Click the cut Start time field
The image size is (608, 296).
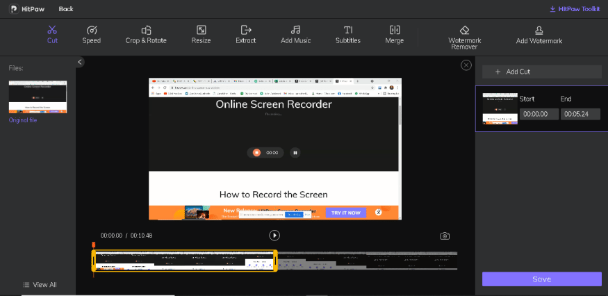(539, 114)
